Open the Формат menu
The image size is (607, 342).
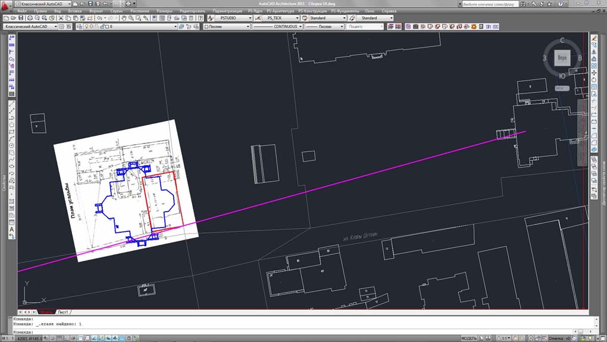(x=95, y=11)
